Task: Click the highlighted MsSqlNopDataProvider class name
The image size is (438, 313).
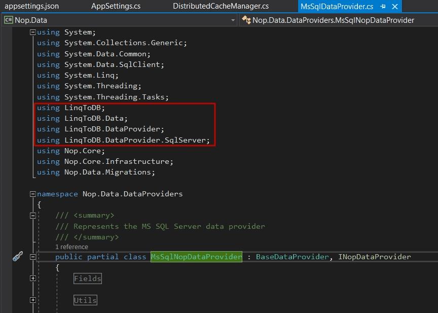Action: click(x=196, y=257)
